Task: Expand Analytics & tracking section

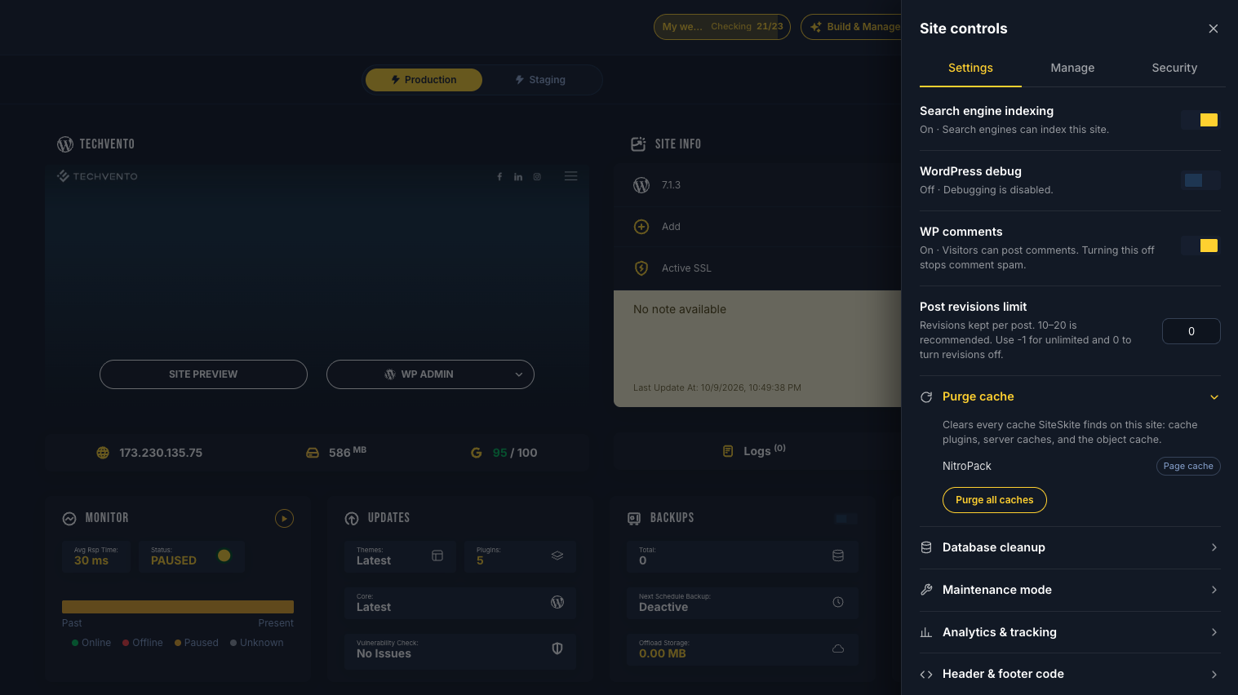Action: coord(1070,632)
